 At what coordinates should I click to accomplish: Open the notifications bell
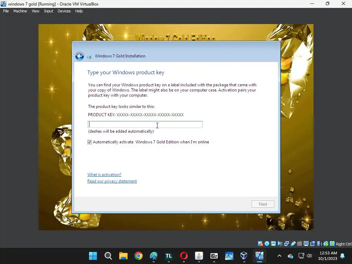(x=343, y=256)
